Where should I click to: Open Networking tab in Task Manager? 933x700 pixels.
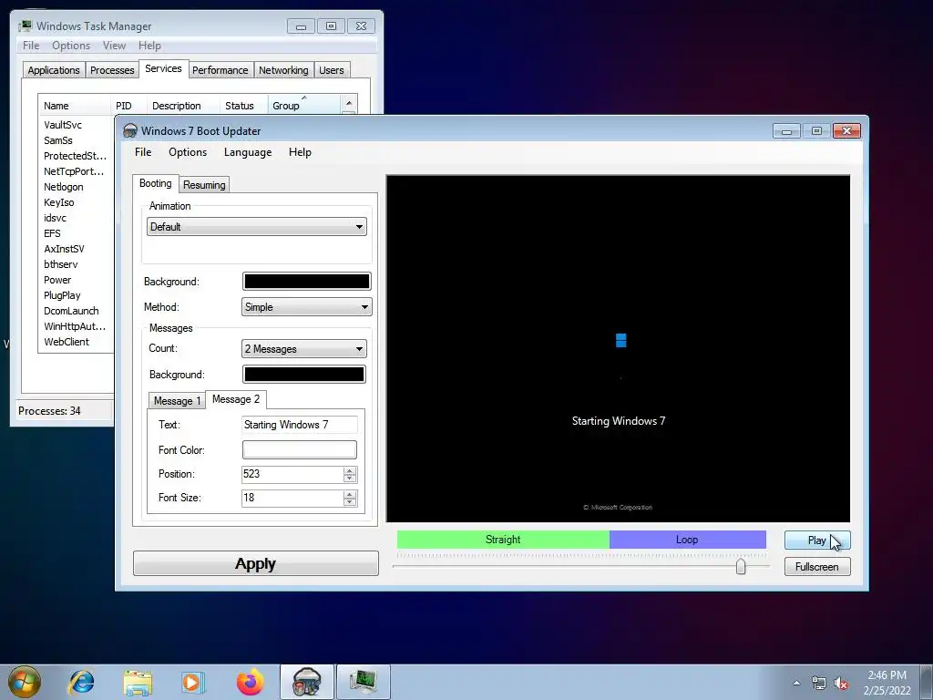283,70
